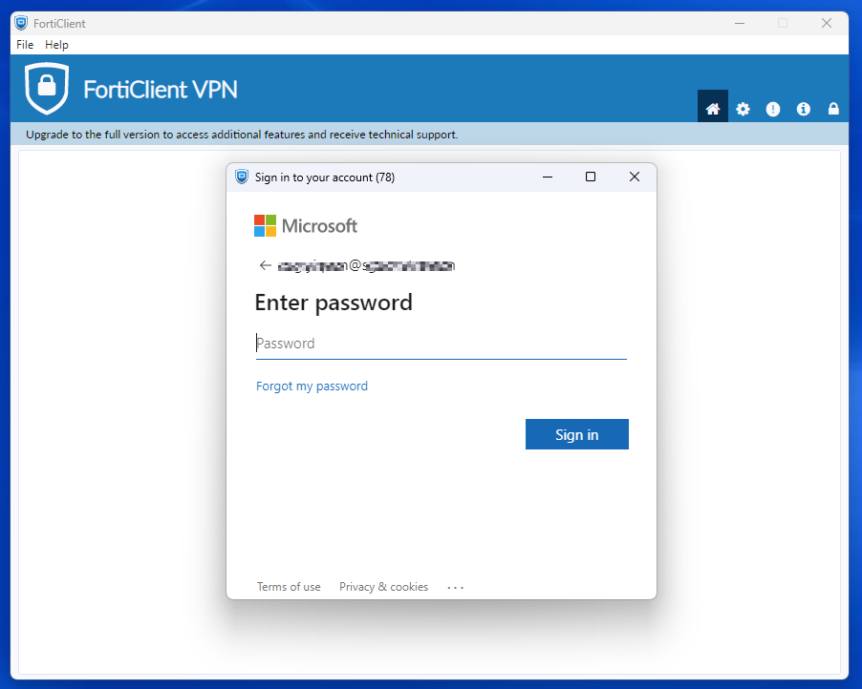Unlock settings using the padlock icon
Image resolution: width=862 pixels, height=689 pixels.
pos(832,108)
